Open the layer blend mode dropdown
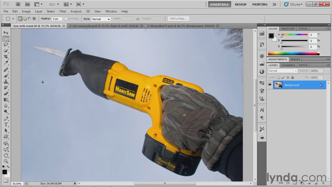Screen dimensions: 332x187 pyautogui.click(x=283, y=71)
